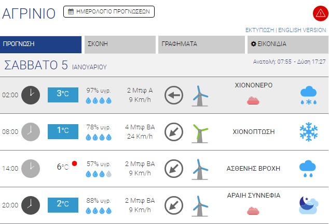
Task: Click the night cloud moon icon at 20:00
Action: point(308,204)
